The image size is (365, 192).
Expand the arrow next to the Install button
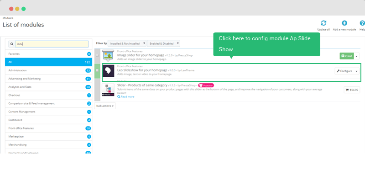point(357,56)
